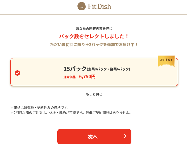Click the red checkmark icon on 15パック card
Screen dimensions: 187x153
17,73
